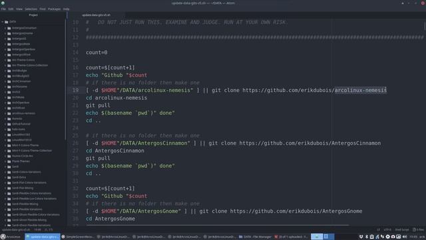Click line number 19 in the gutter

coord(75,90)
